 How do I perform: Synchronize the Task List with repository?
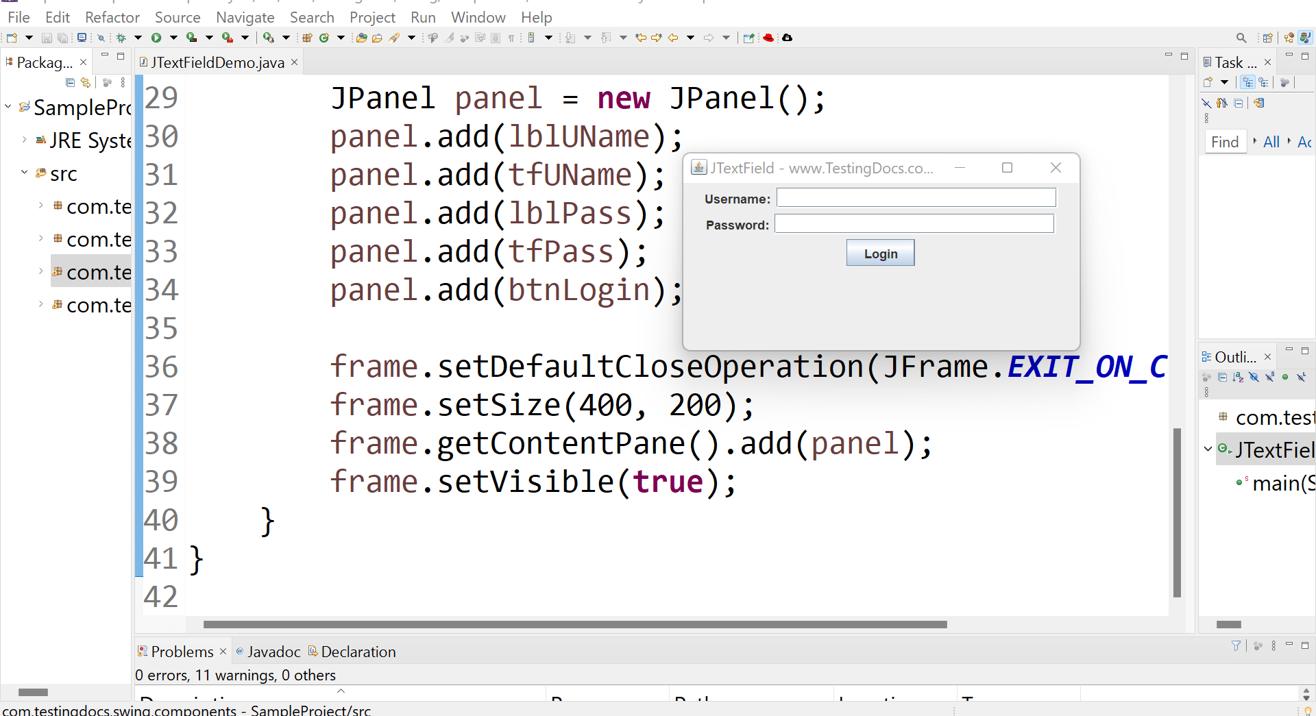[x=1258, y=103]
